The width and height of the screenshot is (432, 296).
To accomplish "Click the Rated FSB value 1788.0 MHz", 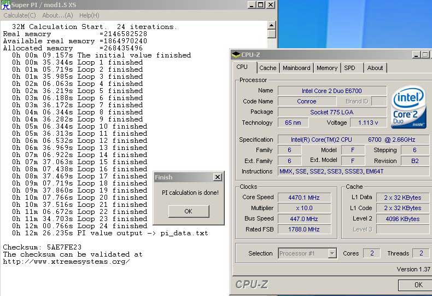I will pos(304,229).
